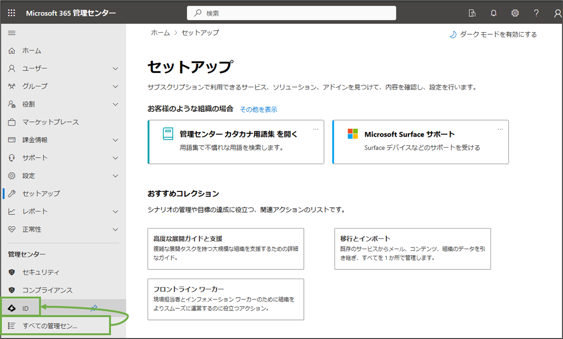Click the Compliance shield icon
This screenshot has width=563, height=339.
click(12, 290)
